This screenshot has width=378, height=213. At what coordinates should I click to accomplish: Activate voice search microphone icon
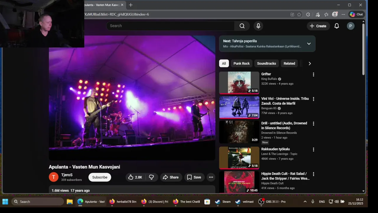[x=258, y=26]
